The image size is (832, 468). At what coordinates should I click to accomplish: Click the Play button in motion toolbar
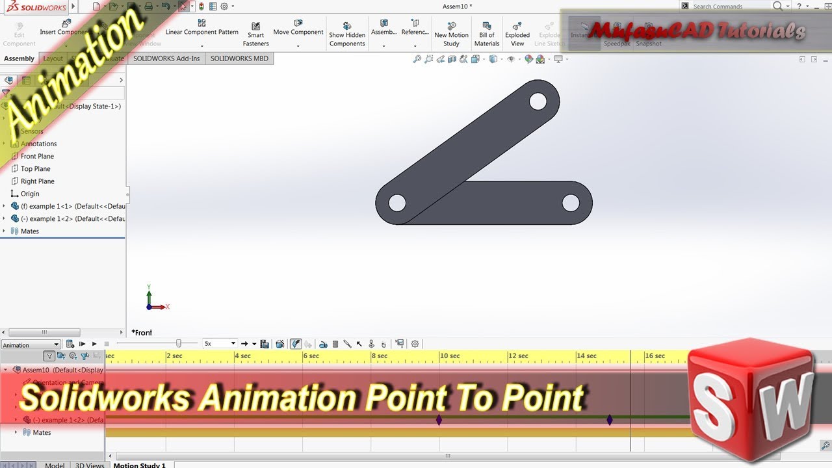coord(94,344)
